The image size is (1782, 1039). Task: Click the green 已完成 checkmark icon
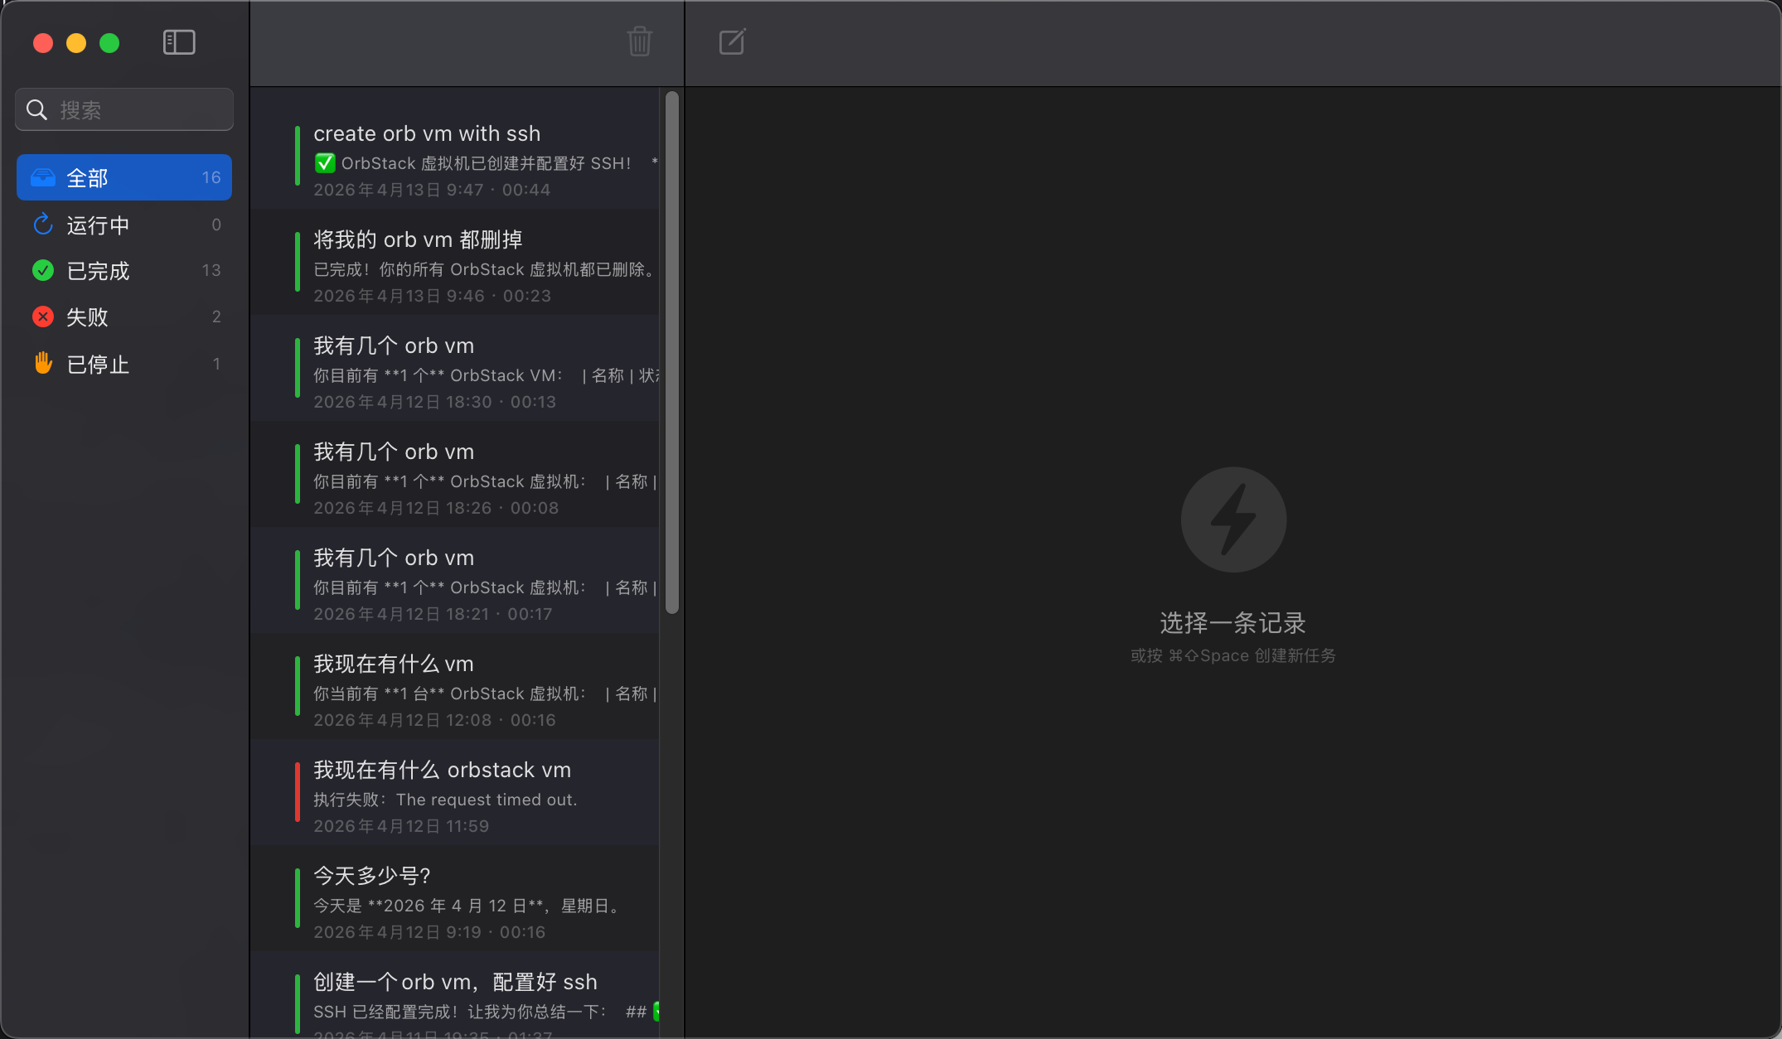point(43,270)
